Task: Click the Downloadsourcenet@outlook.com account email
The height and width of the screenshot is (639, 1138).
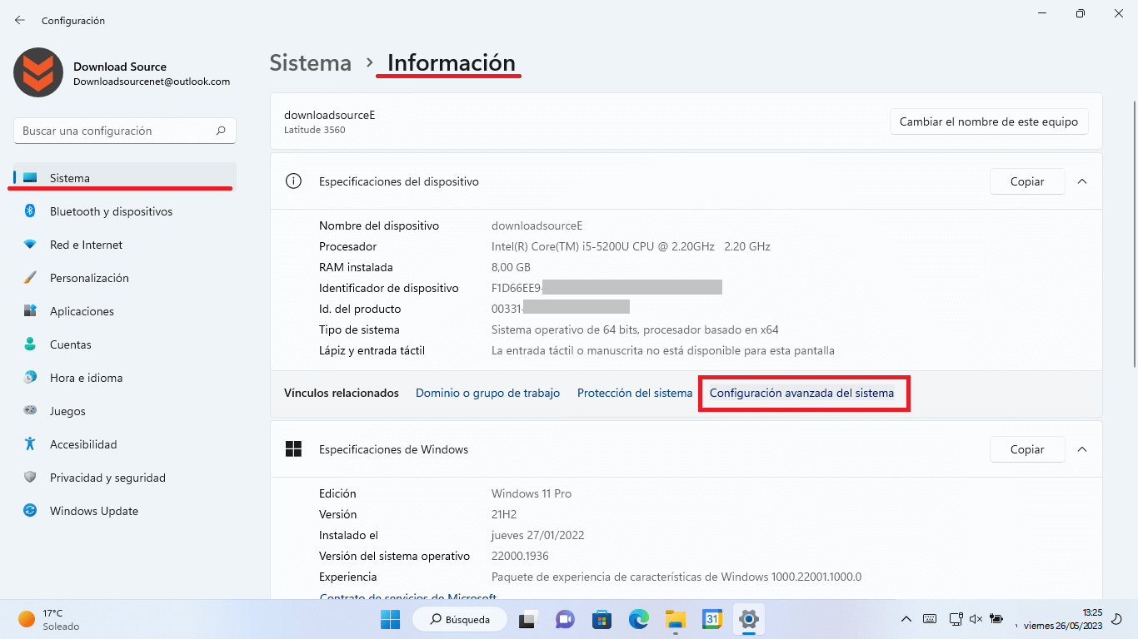Action: [152, 82]
